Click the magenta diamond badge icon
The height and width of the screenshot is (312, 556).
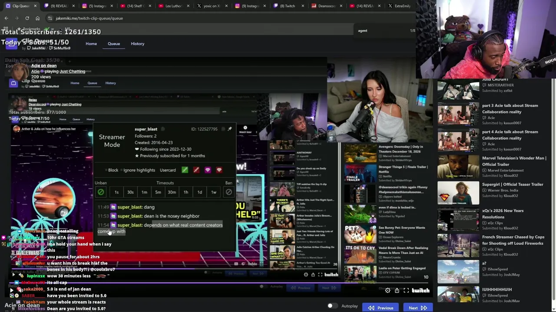[208, 170]
